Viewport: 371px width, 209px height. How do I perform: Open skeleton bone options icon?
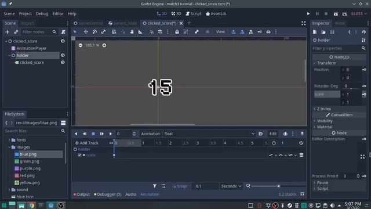(197, 32)
